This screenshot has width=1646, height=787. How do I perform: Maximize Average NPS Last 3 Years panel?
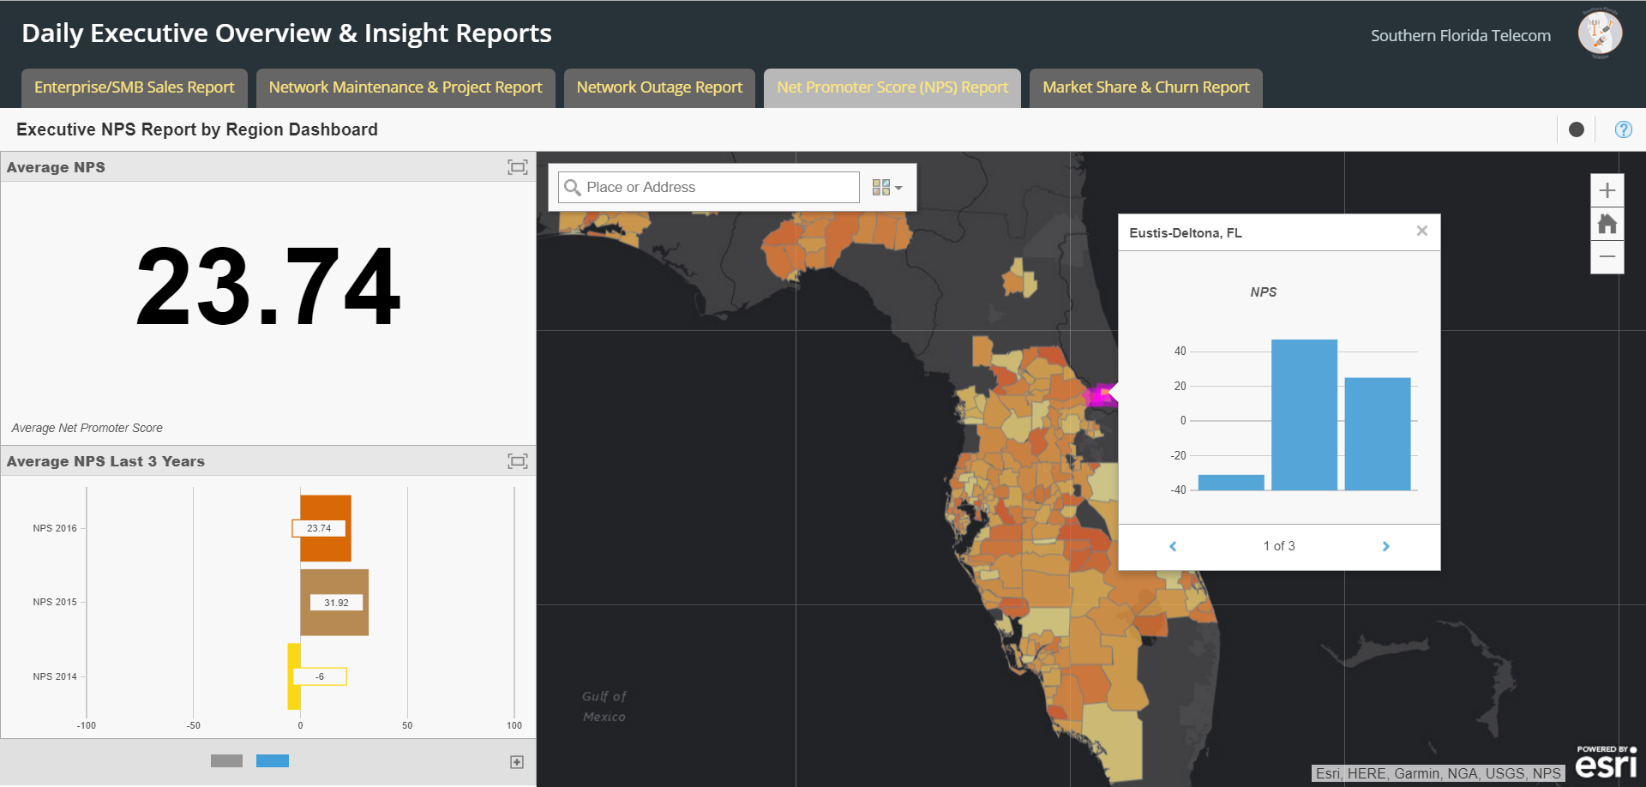pyautogui.click(x=517, y=461)
